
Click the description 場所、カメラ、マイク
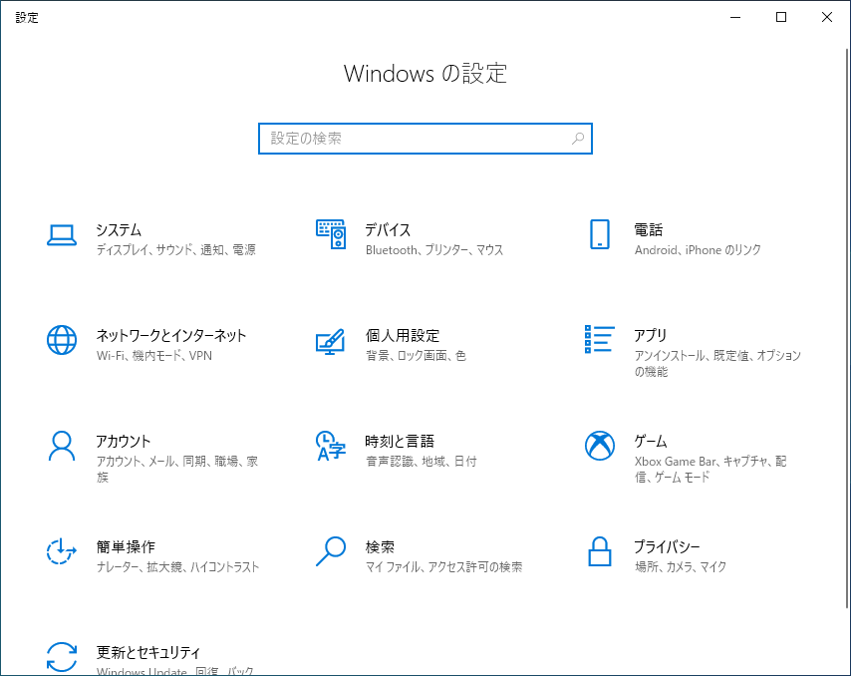pos(681,567)
